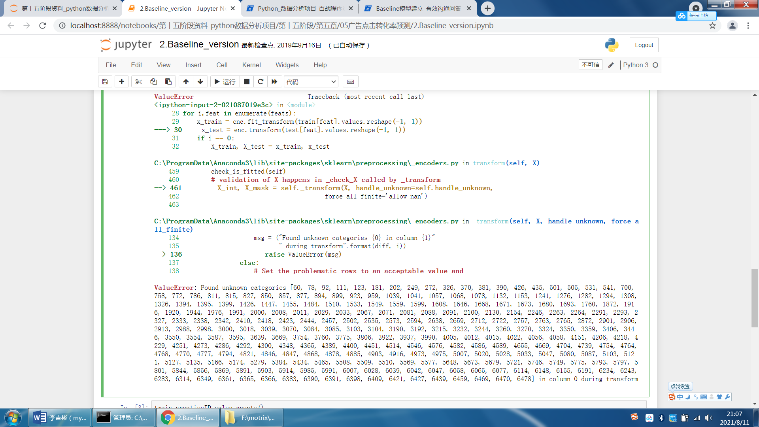The height and width of the screenshot is (427, 759).
Task: Run the current cell (运行)
Action: point(225,82)
